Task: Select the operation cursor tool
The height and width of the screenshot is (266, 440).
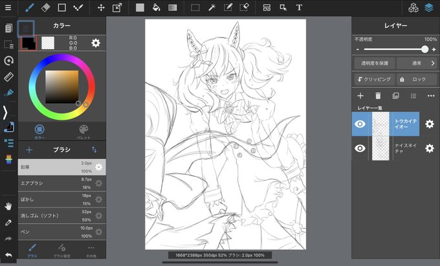Action: [283, 8]
